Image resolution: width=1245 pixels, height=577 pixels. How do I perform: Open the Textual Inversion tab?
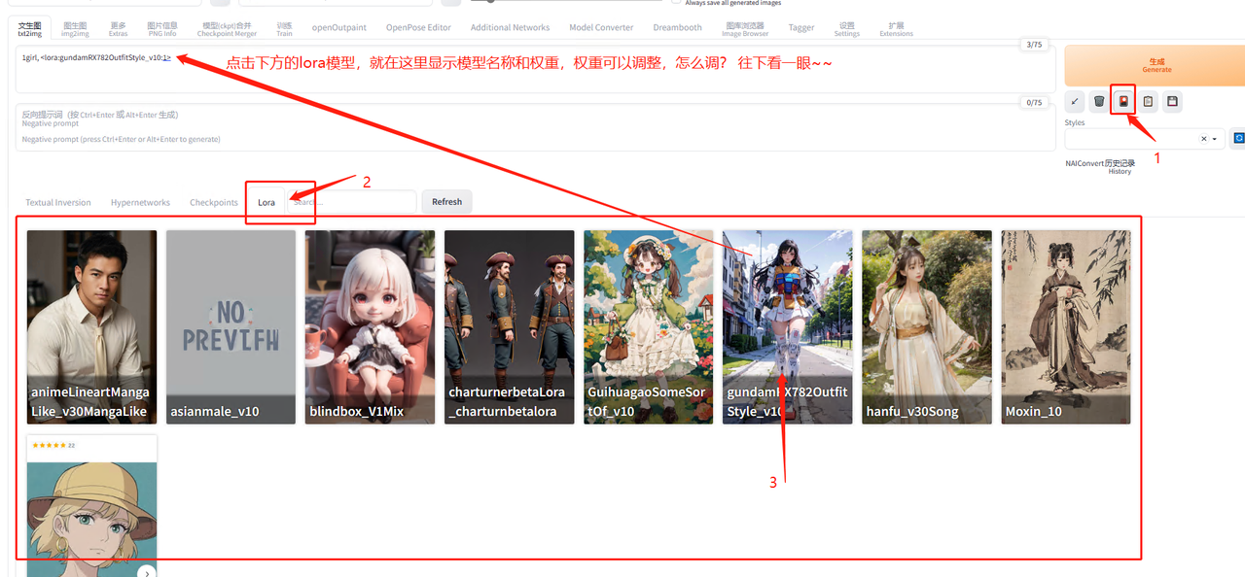pyautogui.click(x=58, y=202)
